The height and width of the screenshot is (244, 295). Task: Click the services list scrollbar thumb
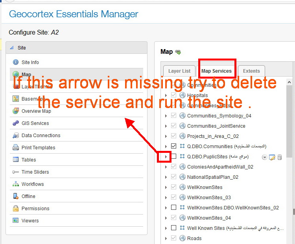pos(289,121)
